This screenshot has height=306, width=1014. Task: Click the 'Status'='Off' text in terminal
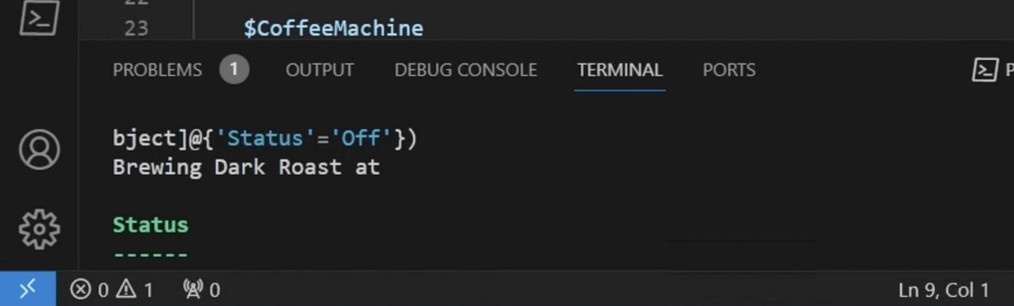[304, 138]
